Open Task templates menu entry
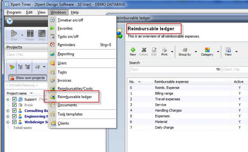The height and width of the screenshot is (152, 248). coord(82,114)
